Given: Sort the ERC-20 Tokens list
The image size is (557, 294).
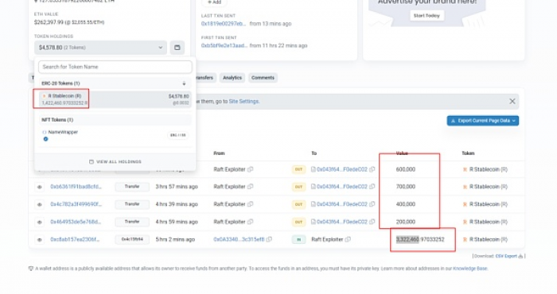Looking at the screenshot, I should pyautogui.click(x=184, y=83).
